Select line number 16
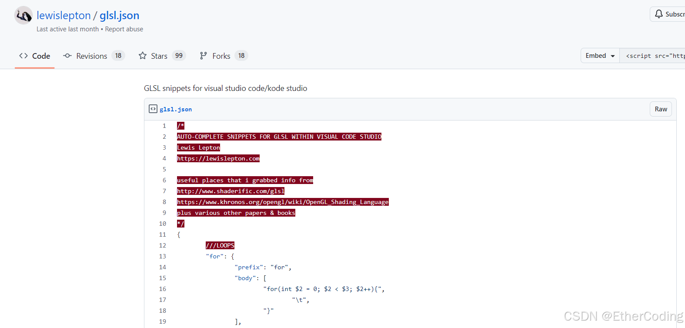The width and height of the screenshot is (685, 328). [x=163, y=289]
